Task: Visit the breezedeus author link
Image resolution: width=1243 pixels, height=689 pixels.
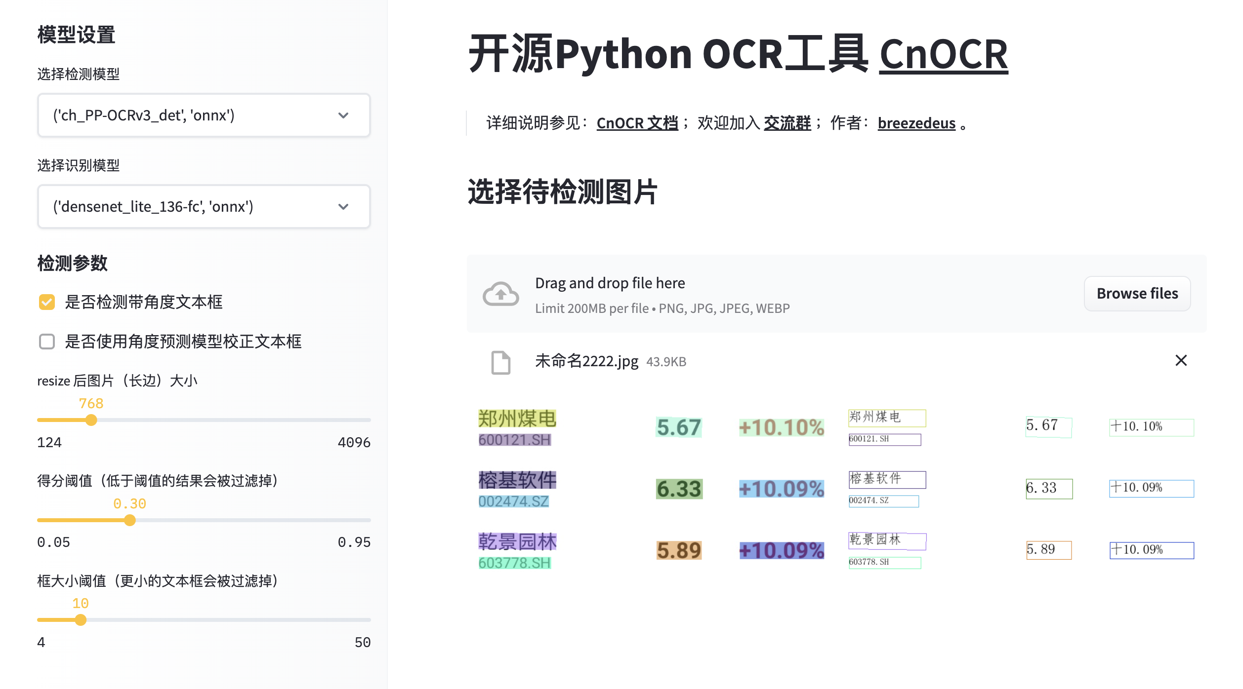Action: pyautogui.click(x=916, y=123)
